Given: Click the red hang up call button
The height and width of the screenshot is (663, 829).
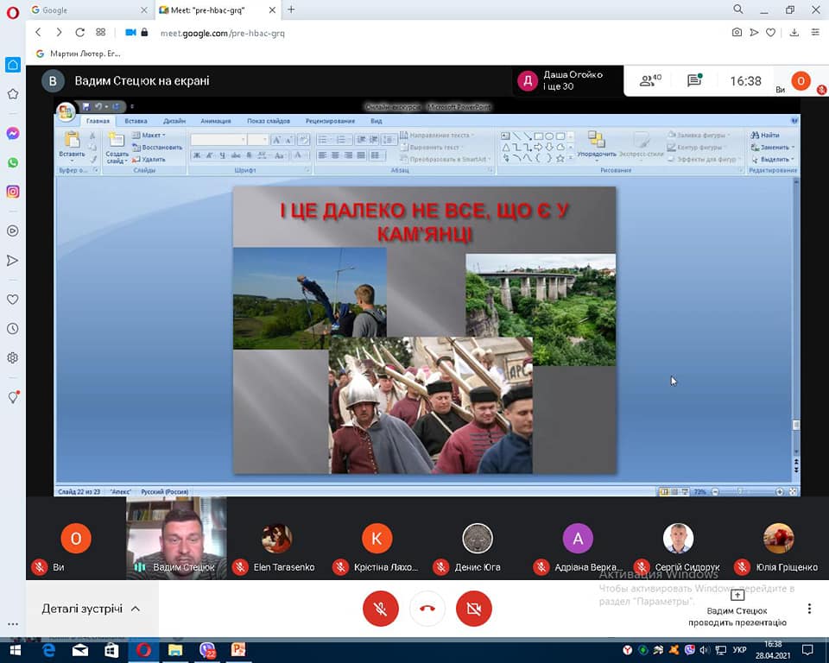Looking at the screenshot, I should [x=427, y=609].
